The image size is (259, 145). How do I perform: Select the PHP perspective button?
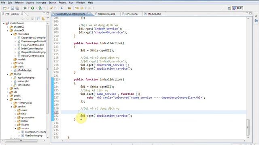(238, 8)
